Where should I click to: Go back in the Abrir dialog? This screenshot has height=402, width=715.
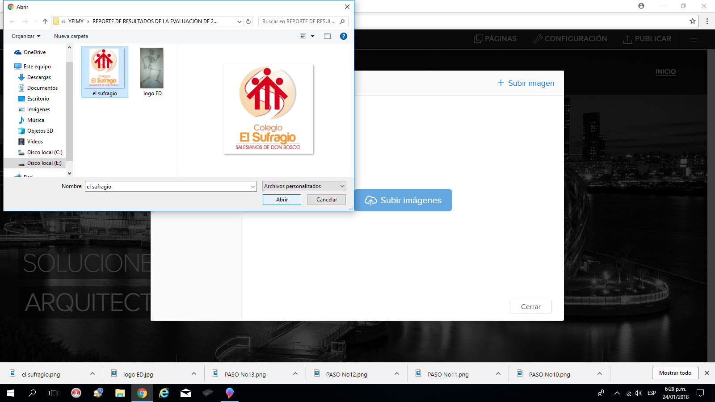[x=13, y=21]
